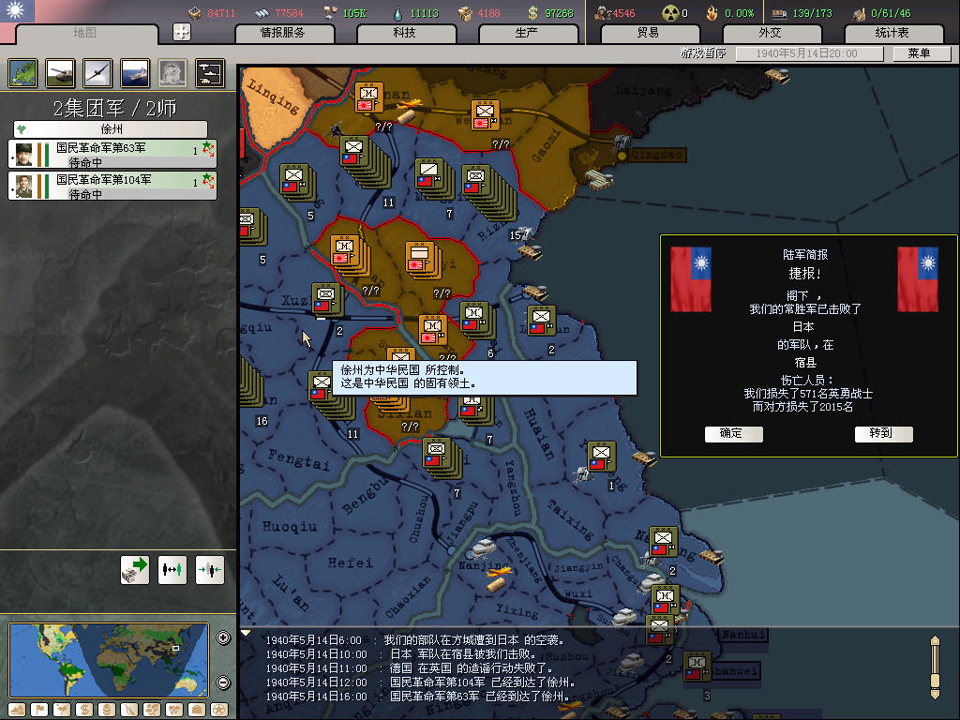The image size is (960, 720).
Task: Click the combined forces overview icon
Action: 209,72
